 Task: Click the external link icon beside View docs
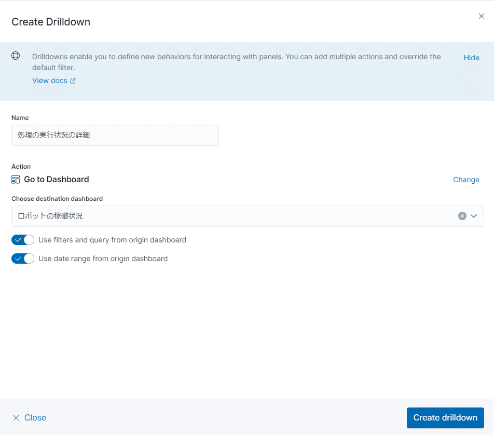click(x=73, y=81)
